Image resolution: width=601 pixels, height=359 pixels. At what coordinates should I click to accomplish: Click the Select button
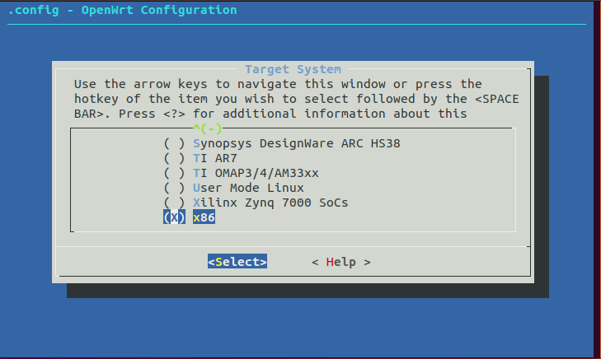pos(237,262)
